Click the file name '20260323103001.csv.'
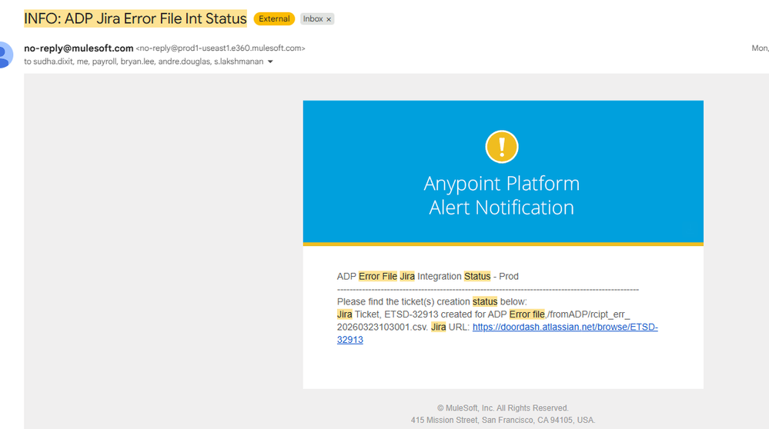Viewport: 769px width, 429px height. pyautogui.click(x=383, y=328)
